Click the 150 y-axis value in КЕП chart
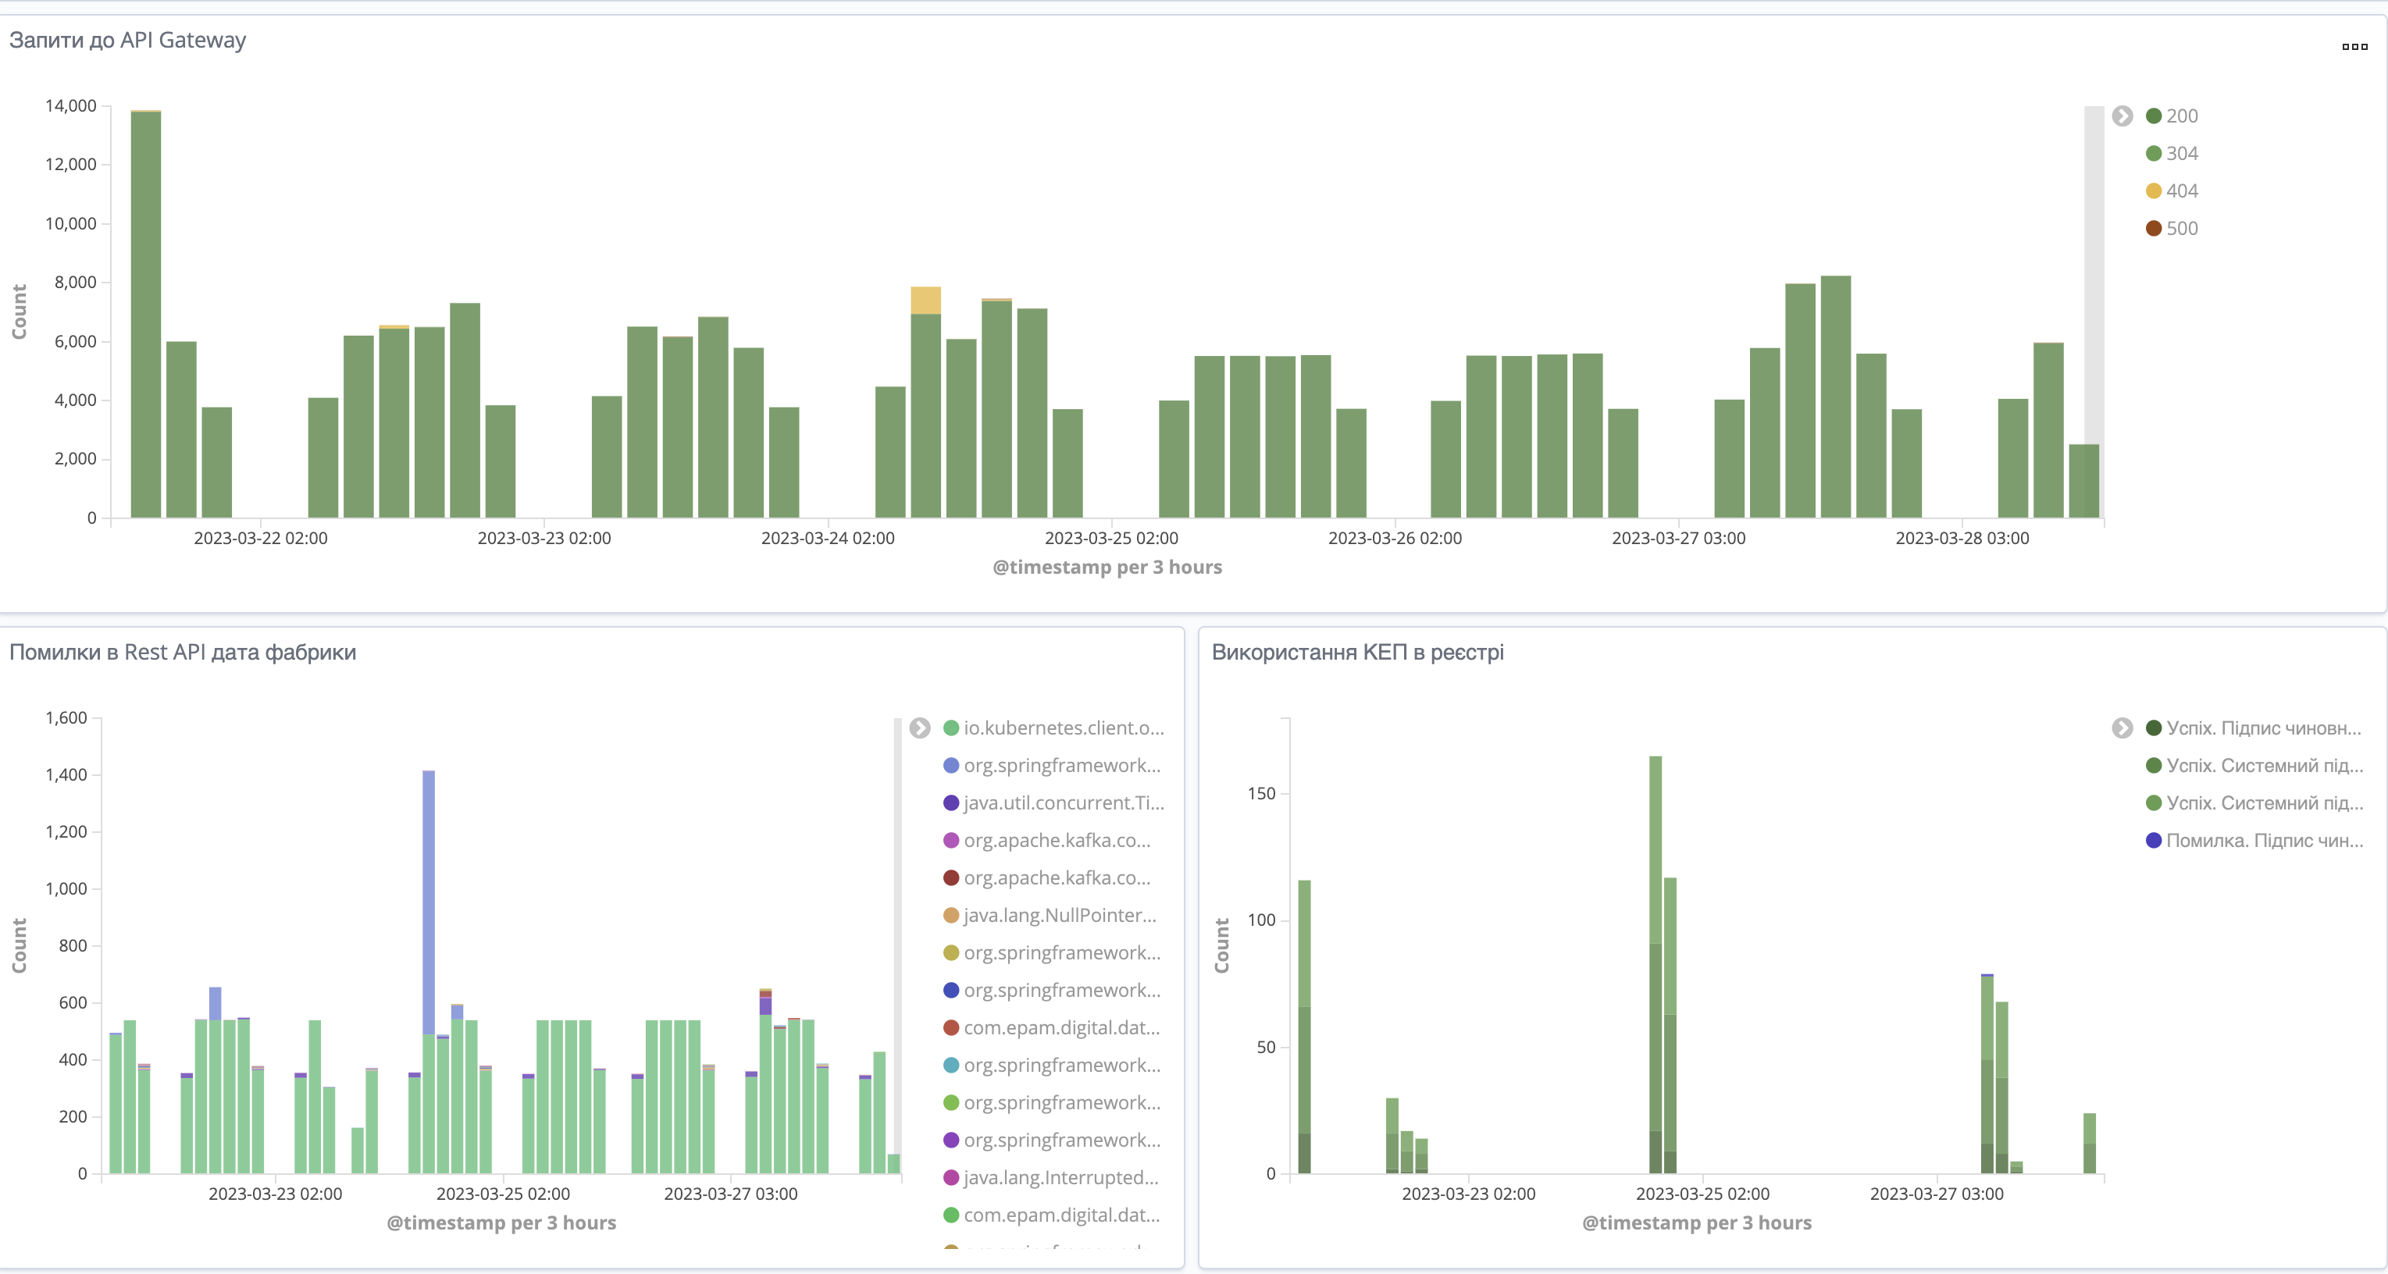Viewport: 2388px width, 1274px height. [1262, 794]
